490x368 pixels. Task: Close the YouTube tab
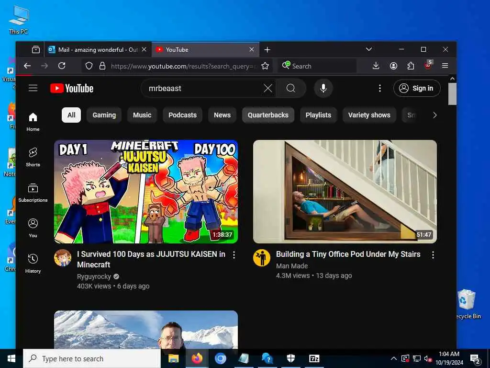click(x=252, y=49)
